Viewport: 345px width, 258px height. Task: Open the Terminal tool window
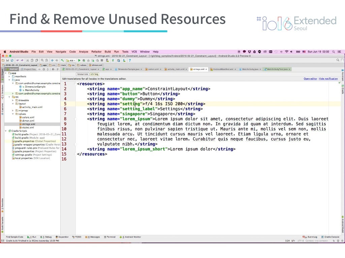pos(109,237)
